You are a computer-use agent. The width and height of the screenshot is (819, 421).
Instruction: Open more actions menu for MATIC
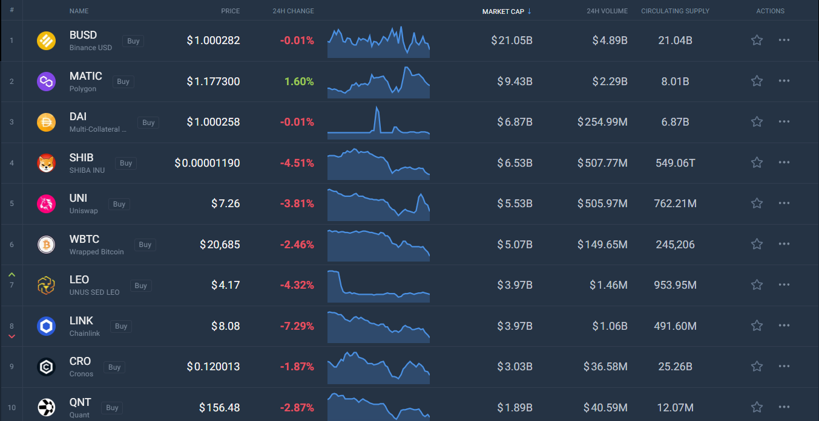coord(784,81)
